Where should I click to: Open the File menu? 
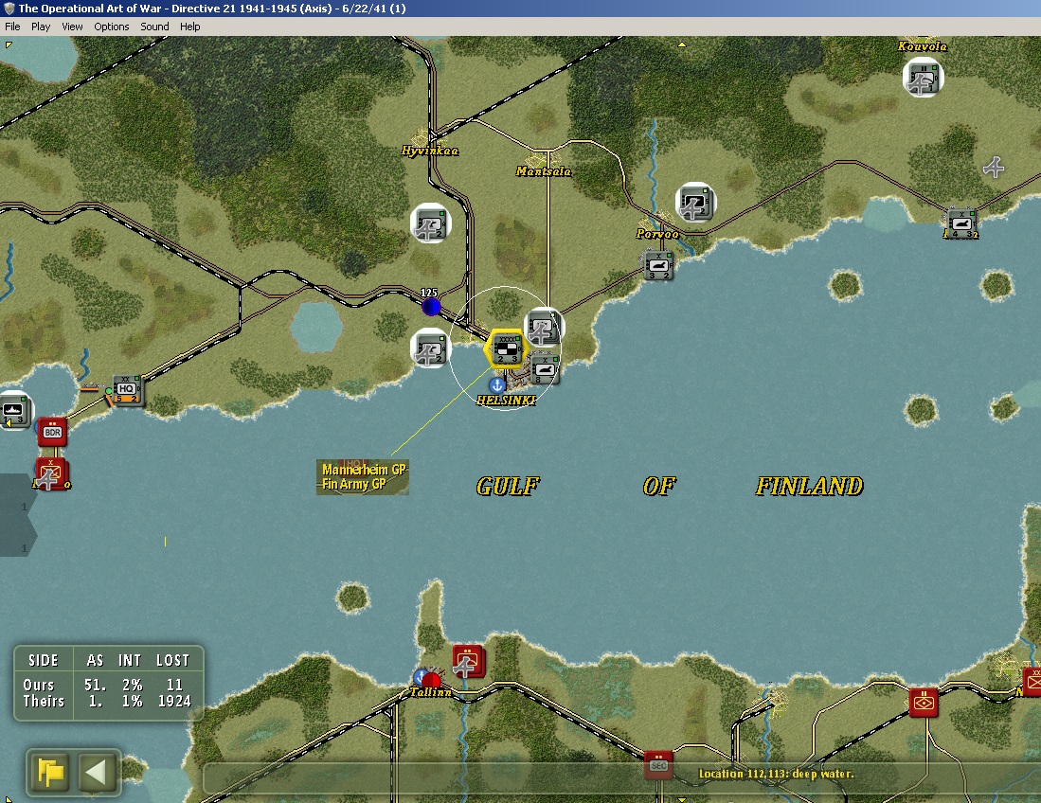(12, 27)
